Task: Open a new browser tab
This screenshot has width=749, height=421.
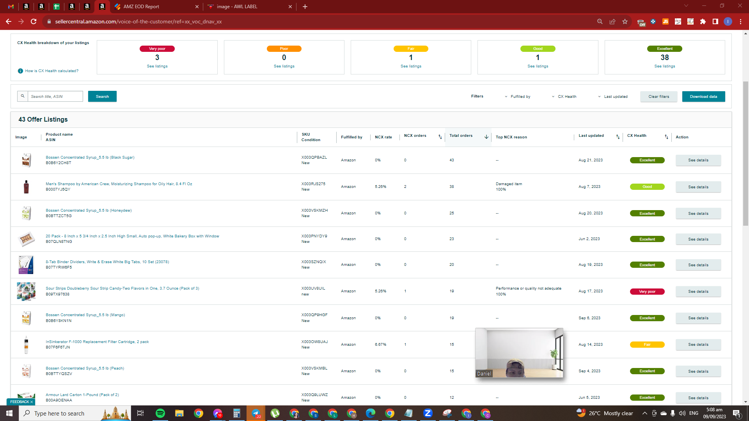Action: [x=305, y=7]
